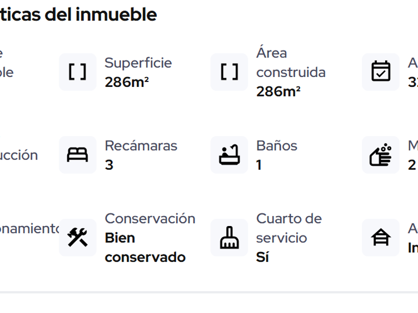
Task: Click the Cuarto de servicio broom icon
Action: click(x=229, y=237)
